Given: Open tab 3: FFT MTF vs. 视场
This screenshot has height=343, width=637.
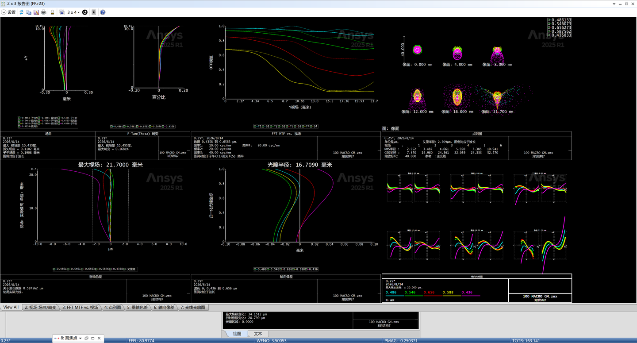Looking at the screenshot, I should (81, 307).
